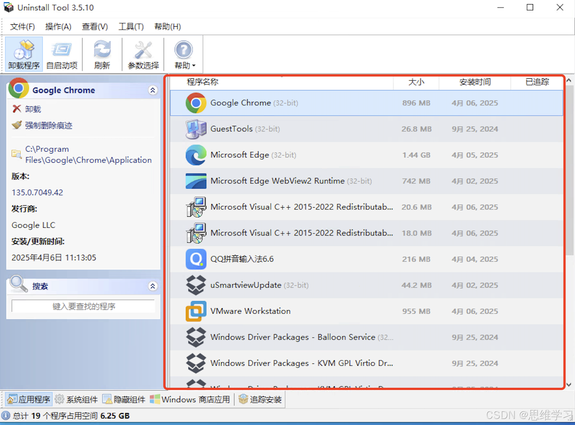This screenshot has height=425, width=575.
Task: Click the 955 MB size cell
Action: (x=416, y=311)
